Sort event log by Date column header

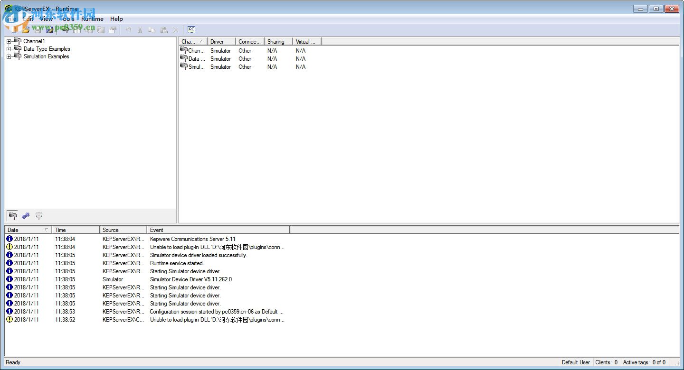point(28,230)
